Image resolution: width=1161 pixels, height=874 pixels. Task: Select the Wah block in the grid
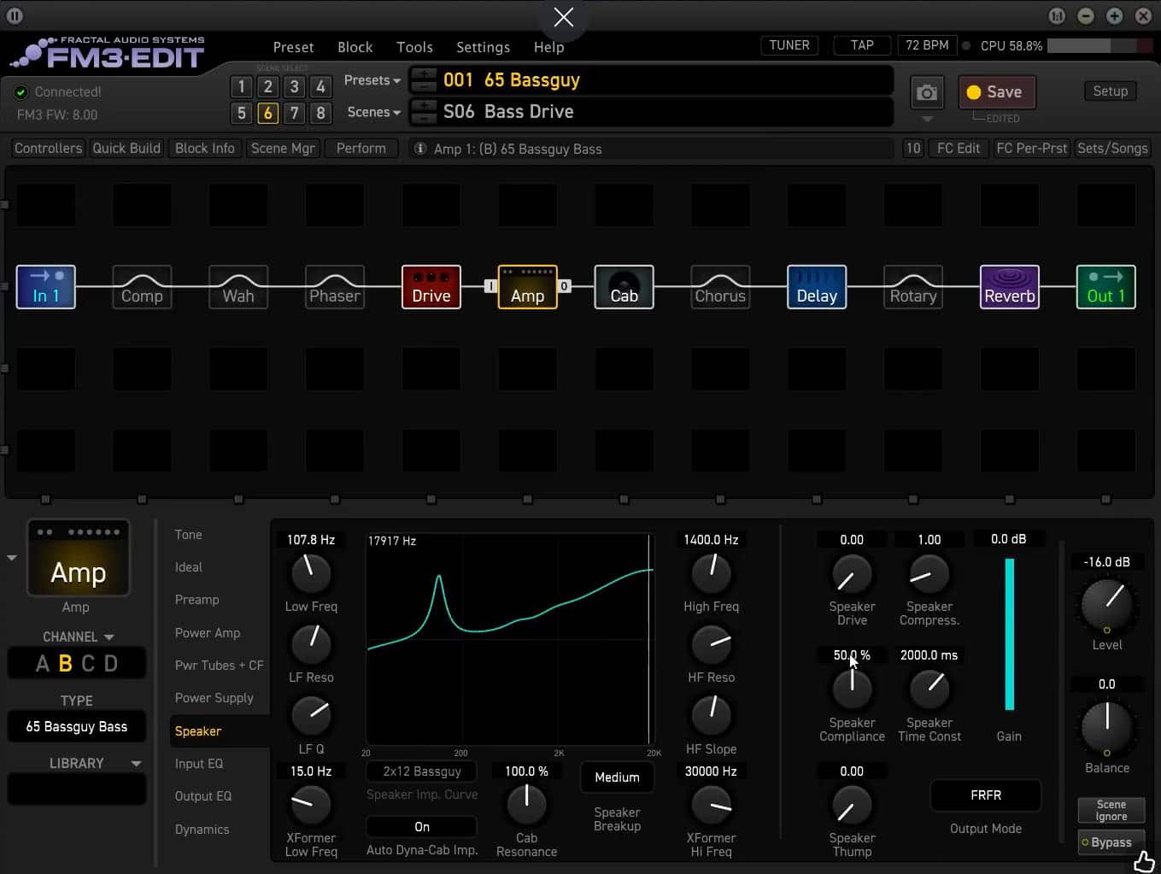tap(238, 286)
